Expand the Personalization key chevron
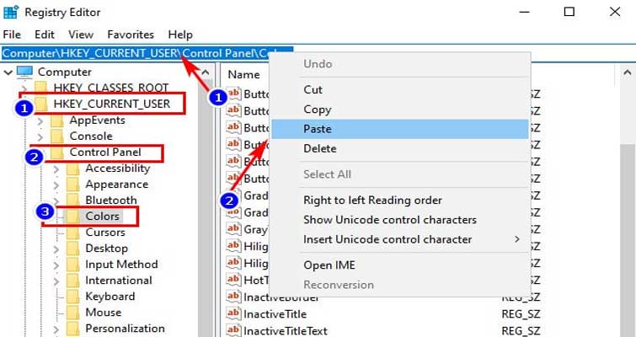Viewport: 636px width, 337px height. (x=56, y=329)
